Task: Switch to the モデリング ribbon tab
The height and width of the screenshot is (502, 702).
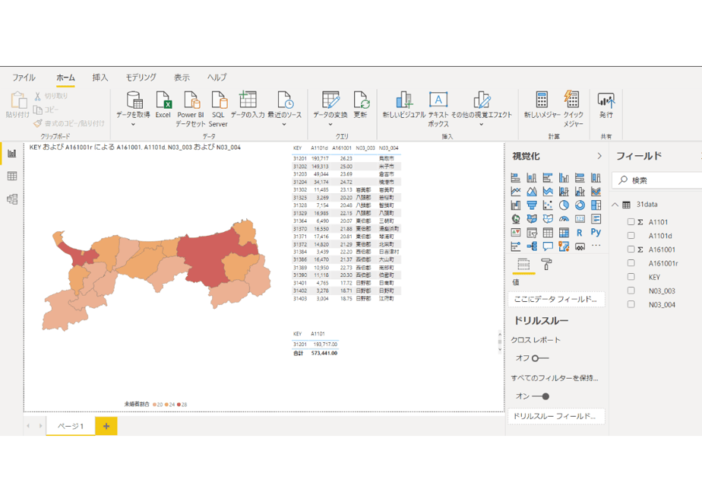Action: point(141,78)
